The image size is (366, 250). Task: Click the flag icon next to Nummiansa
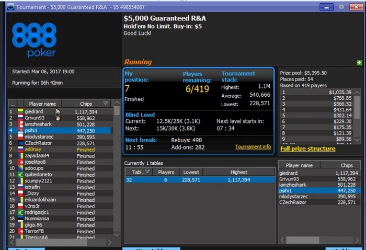pos(20,219)
